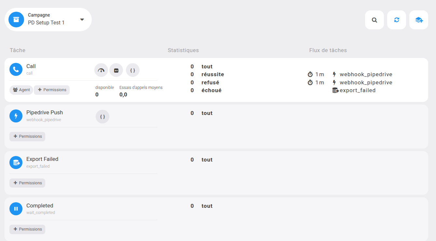Screen dimensions: 436x241
Task: Open the Call task curly braces icon
Action: pos(133,70)
